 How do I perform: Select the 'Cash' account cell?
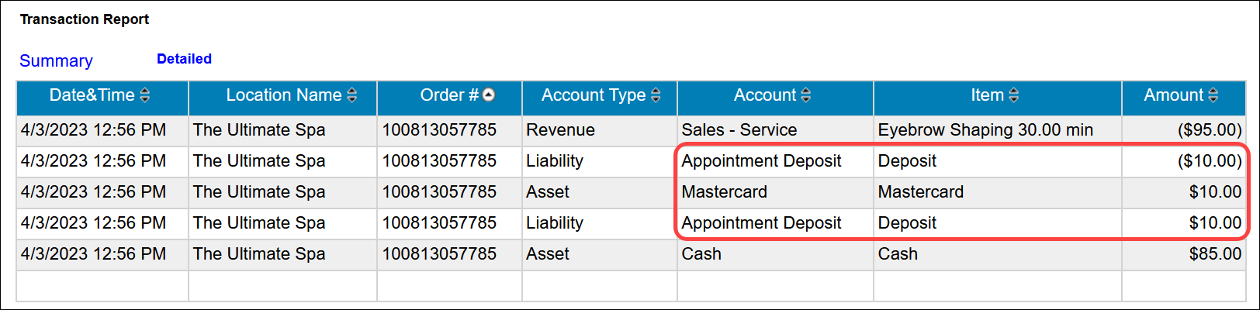click(x=775, y=254)
